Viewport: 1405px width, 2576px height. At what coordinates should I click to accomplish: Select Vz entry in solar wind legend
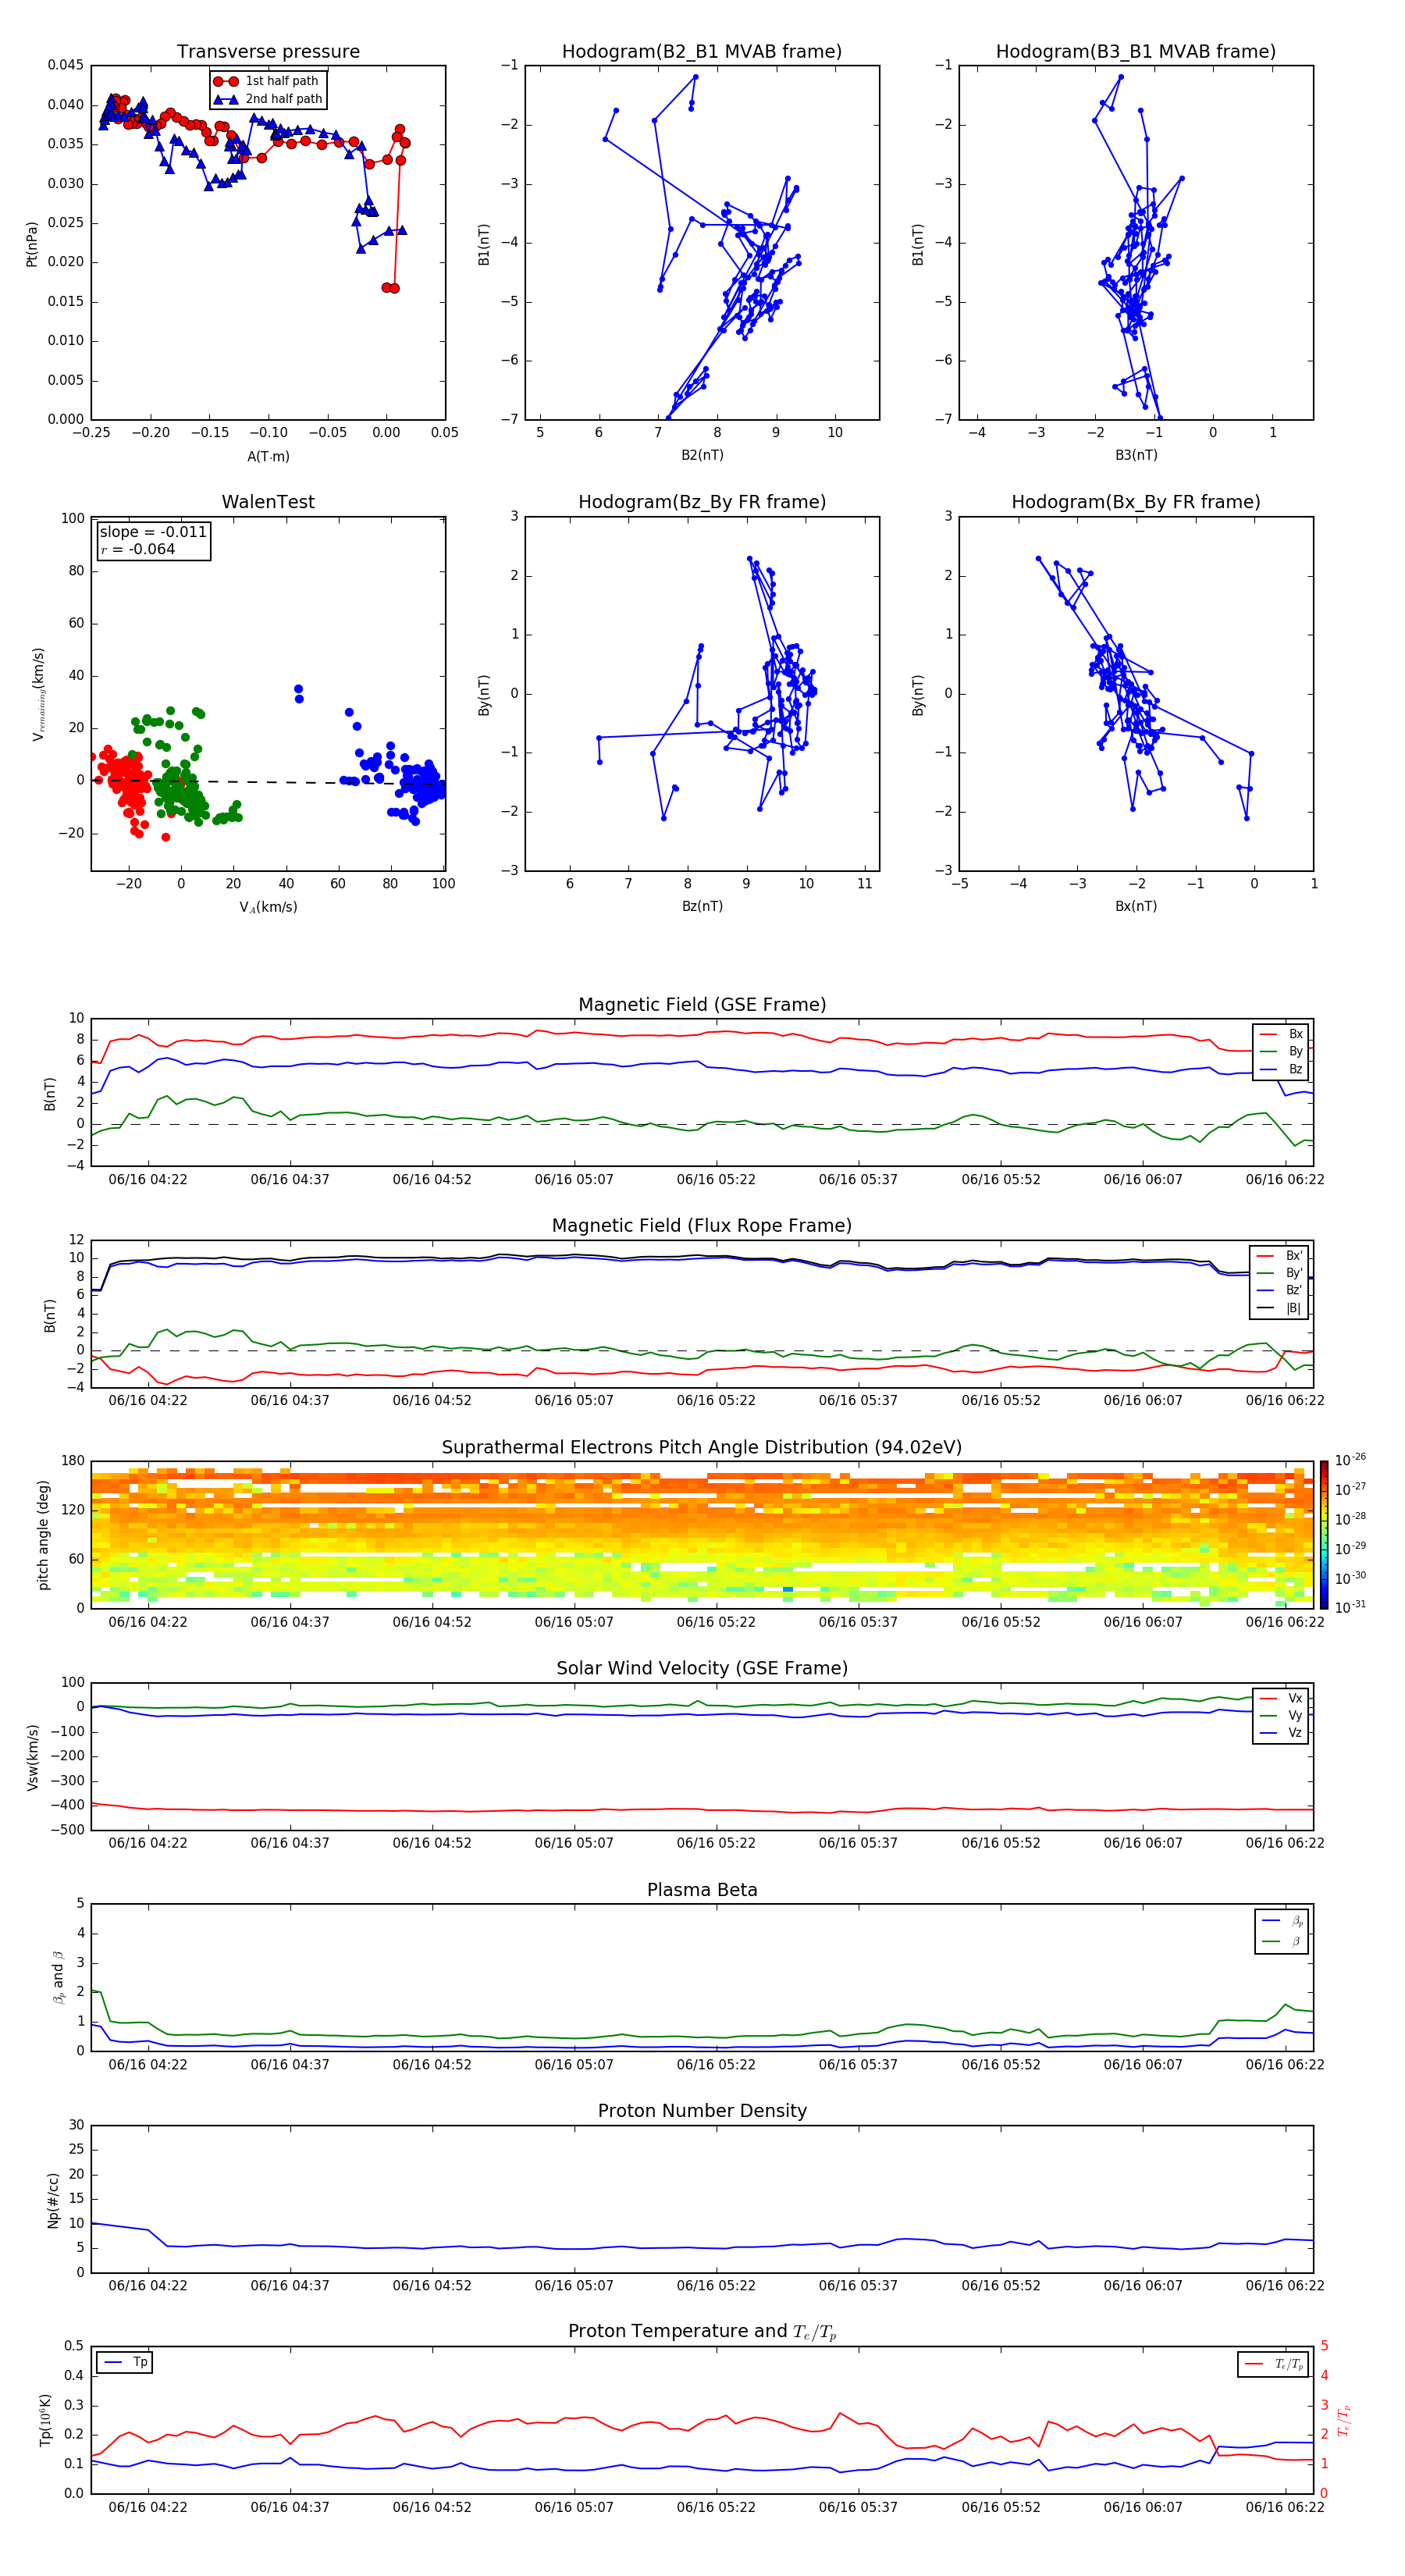(x=1281, y=1733)
